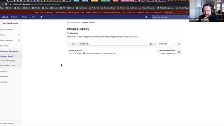Image resolution: width=224 pixels, height=126 pixels.
Task: Open Merge Requests in the sidebar
Action: click(7, 41)
